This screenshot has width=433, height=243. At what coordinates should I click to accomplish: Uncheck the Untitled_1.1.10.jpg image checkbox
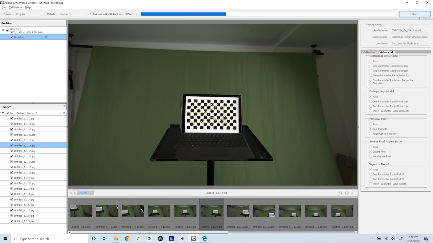point(11,124)
